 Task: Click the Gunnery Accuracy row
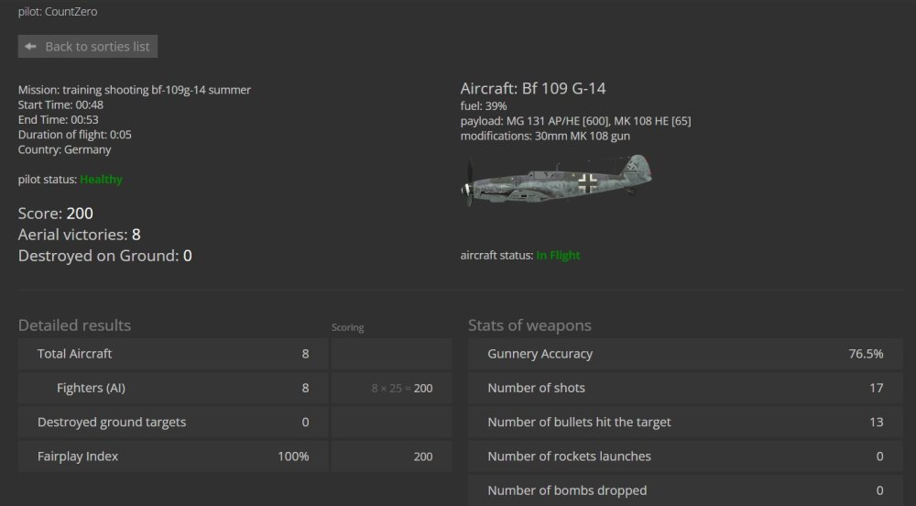click(x=684, y=354)
